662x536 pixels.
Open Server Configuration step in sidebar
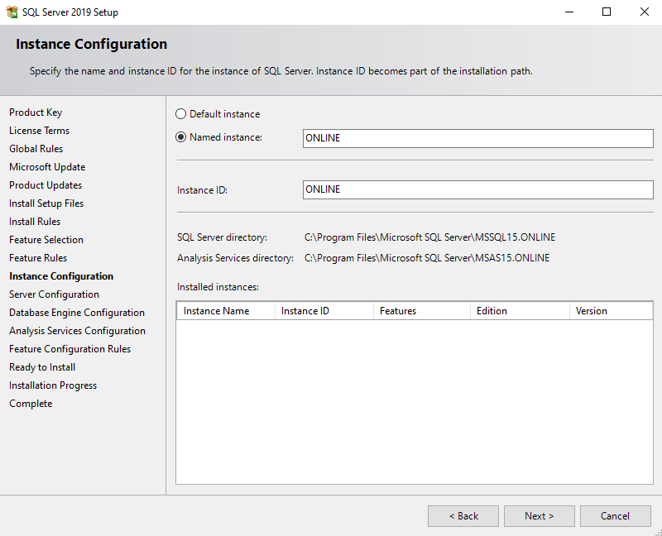click(x=54, y=294)
